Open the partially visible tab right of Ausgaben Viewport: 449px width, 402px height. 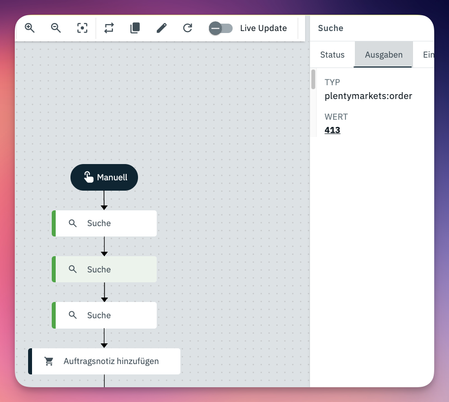pyautogui.click(x=427, y=55)
